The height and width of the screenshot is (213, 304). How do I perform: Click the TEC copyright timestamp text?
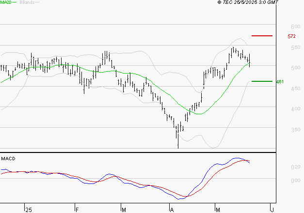(248, 2)
